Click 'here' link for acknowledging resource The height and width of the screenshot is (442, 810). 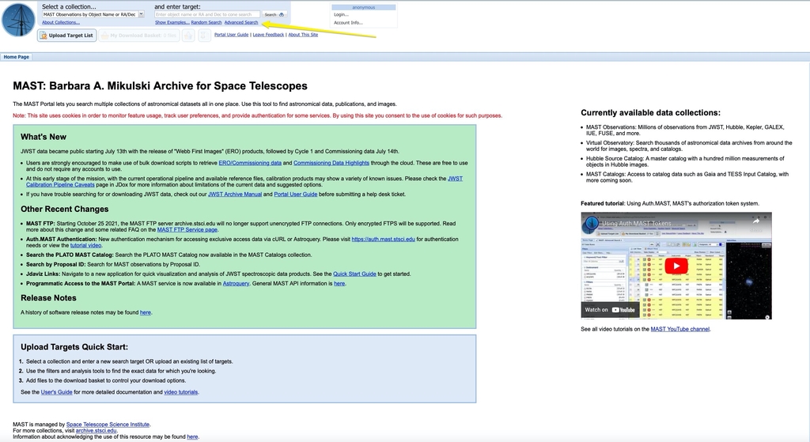pyautogui.click(x=192, y=436)
